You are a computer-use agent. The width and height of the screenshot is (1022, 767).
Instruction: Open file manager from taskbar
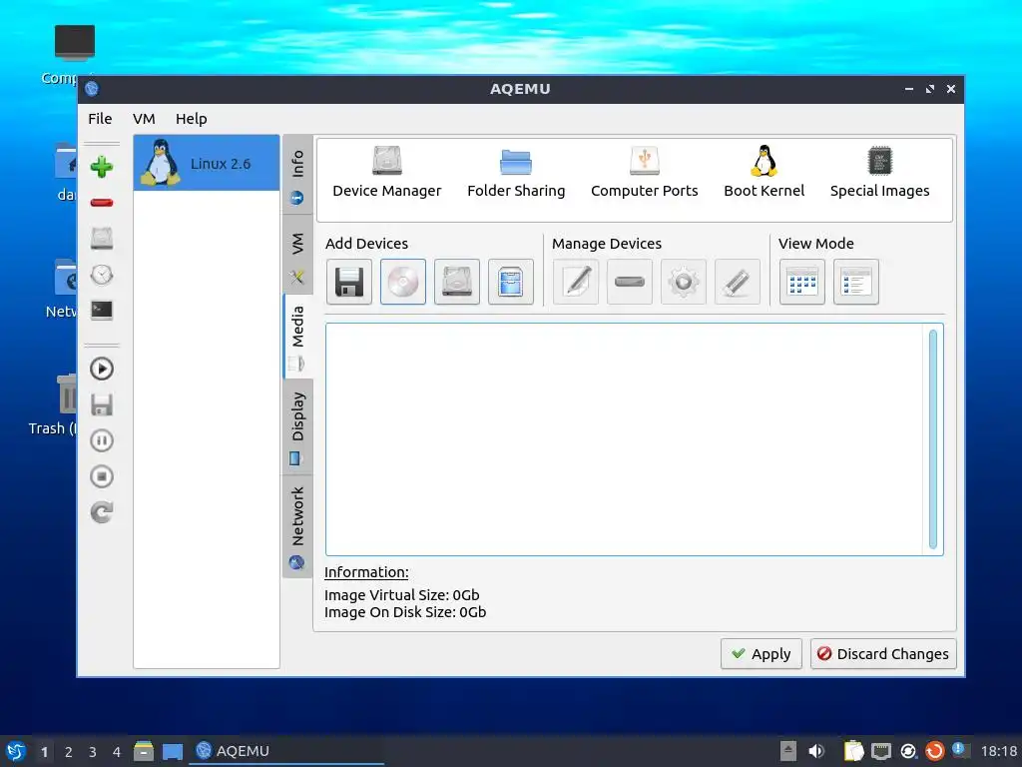(x=144, y=751)
